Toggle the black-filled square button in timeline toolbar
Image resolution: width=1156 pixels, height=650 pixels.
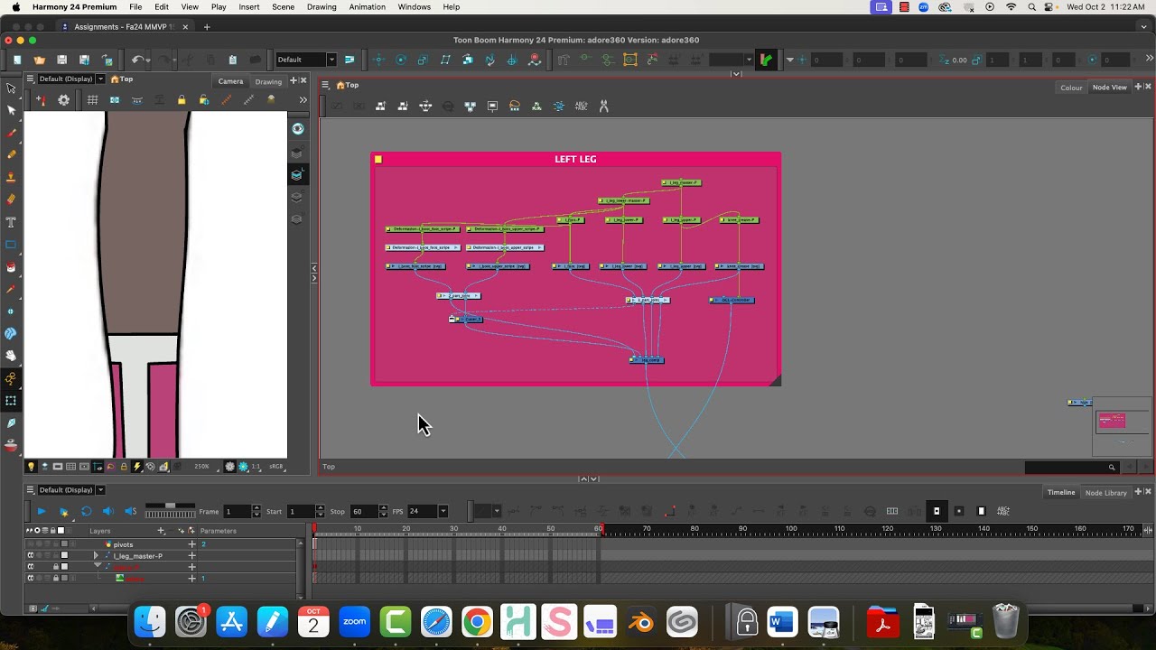coord(937,511)
